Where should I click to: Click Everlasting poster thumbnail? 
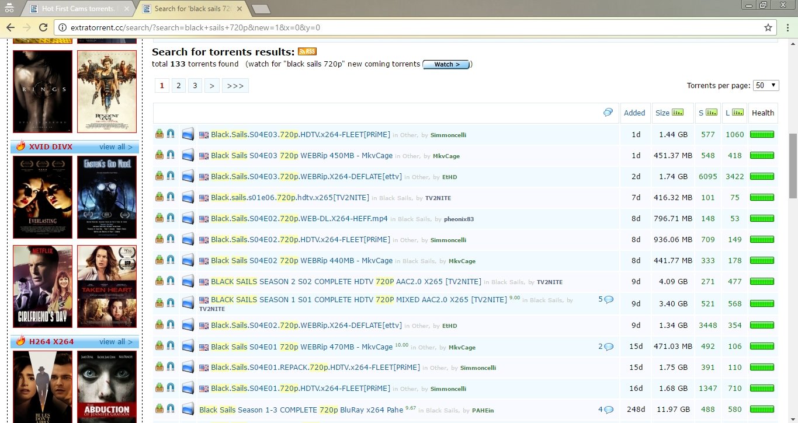click(x=43, y=197)
